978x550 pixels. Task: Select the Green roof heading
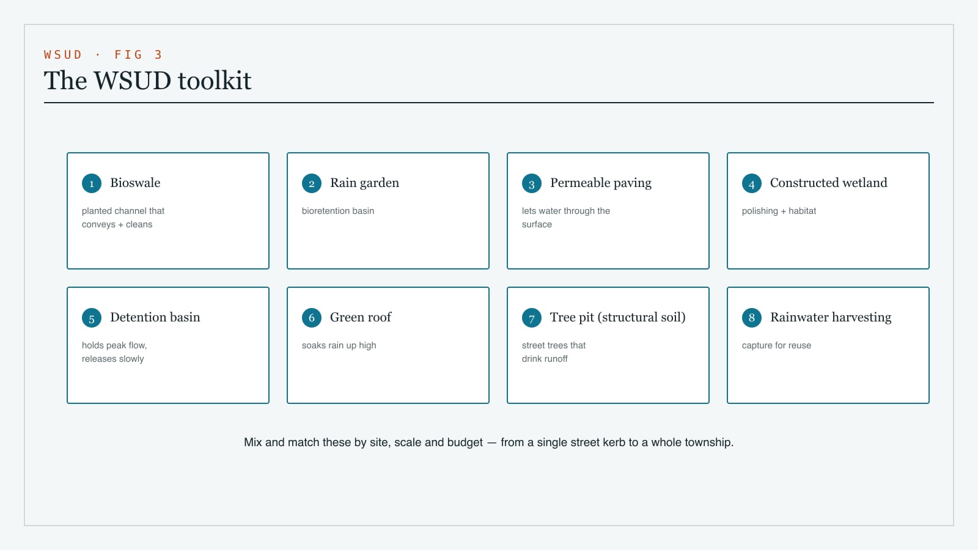click(361, 317)
